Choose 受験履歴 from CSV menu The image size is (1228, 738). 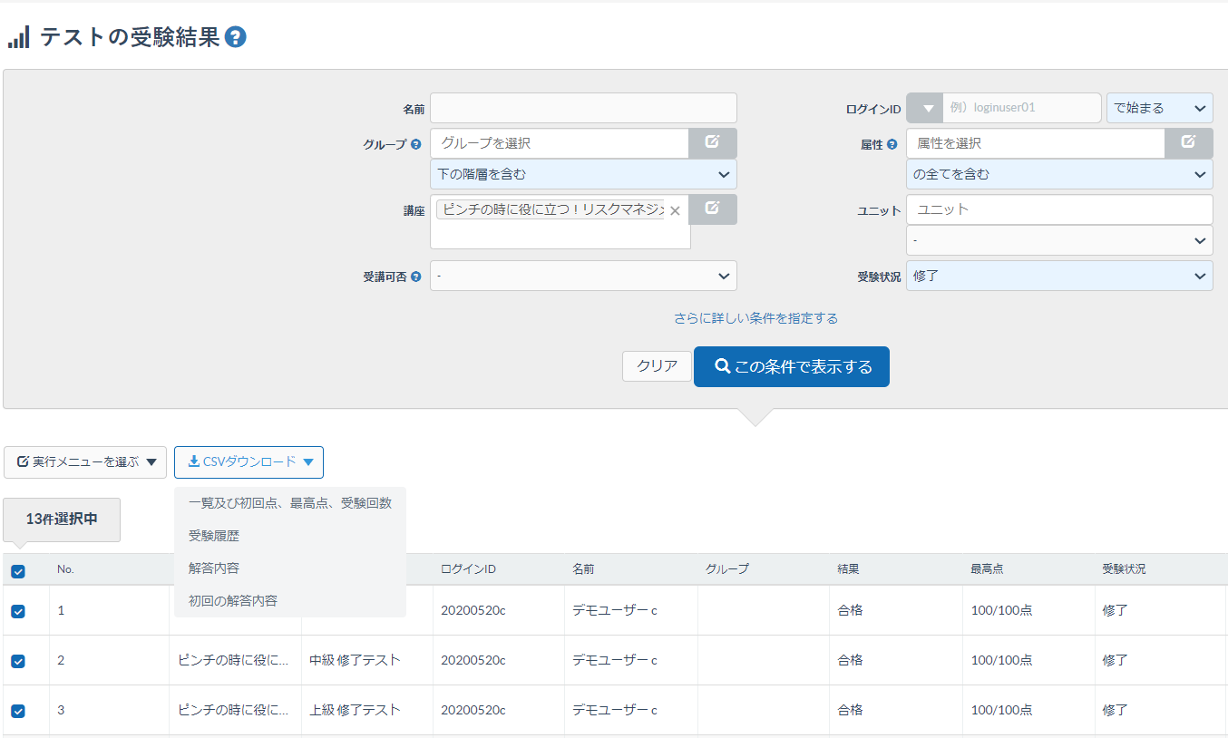[290, 536]
